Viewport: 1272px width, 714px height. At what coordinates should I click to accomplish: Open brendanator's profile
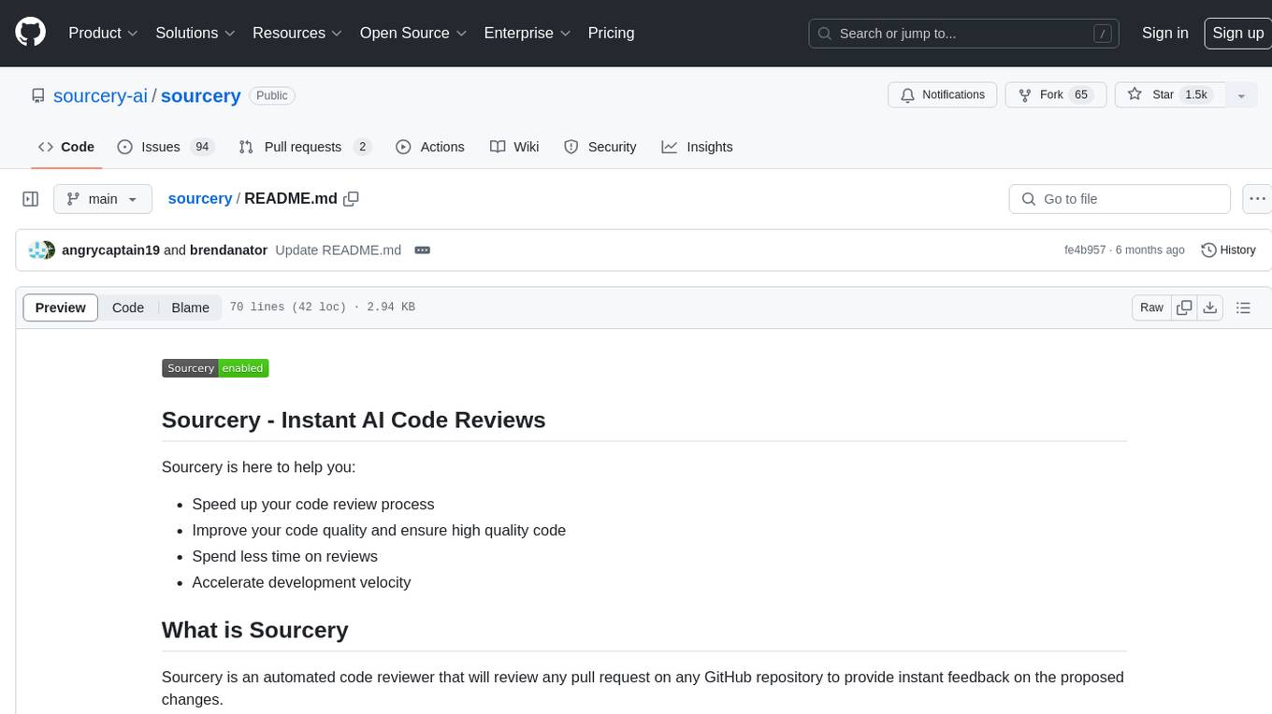228,250
